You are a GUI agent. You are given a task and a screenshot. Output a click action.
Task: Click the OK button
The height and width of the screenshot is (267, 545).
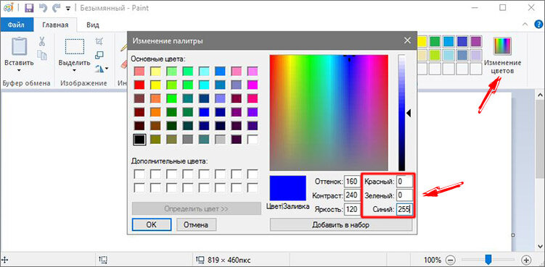[152, 225]
